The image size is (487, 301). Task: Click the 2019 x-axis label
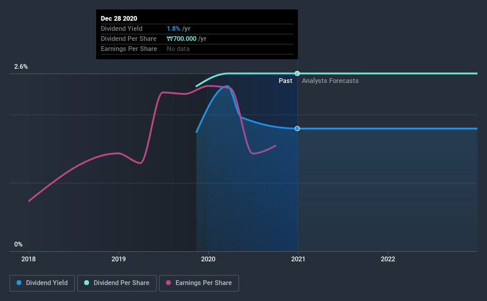pyautogui.click(x=118, y=259)
